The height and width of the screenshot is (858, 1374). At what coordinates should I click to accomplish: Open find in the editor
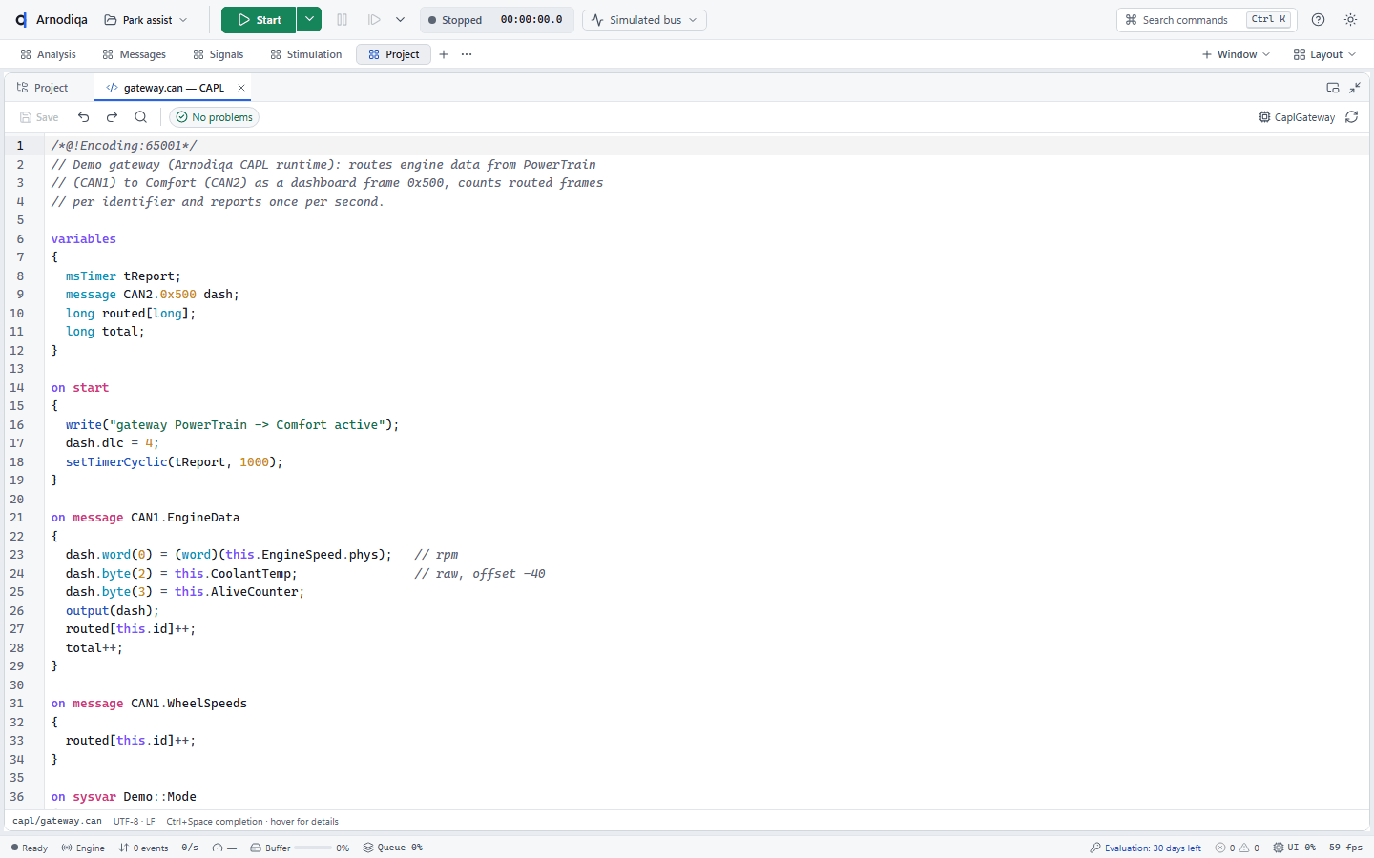click(141, 117)
